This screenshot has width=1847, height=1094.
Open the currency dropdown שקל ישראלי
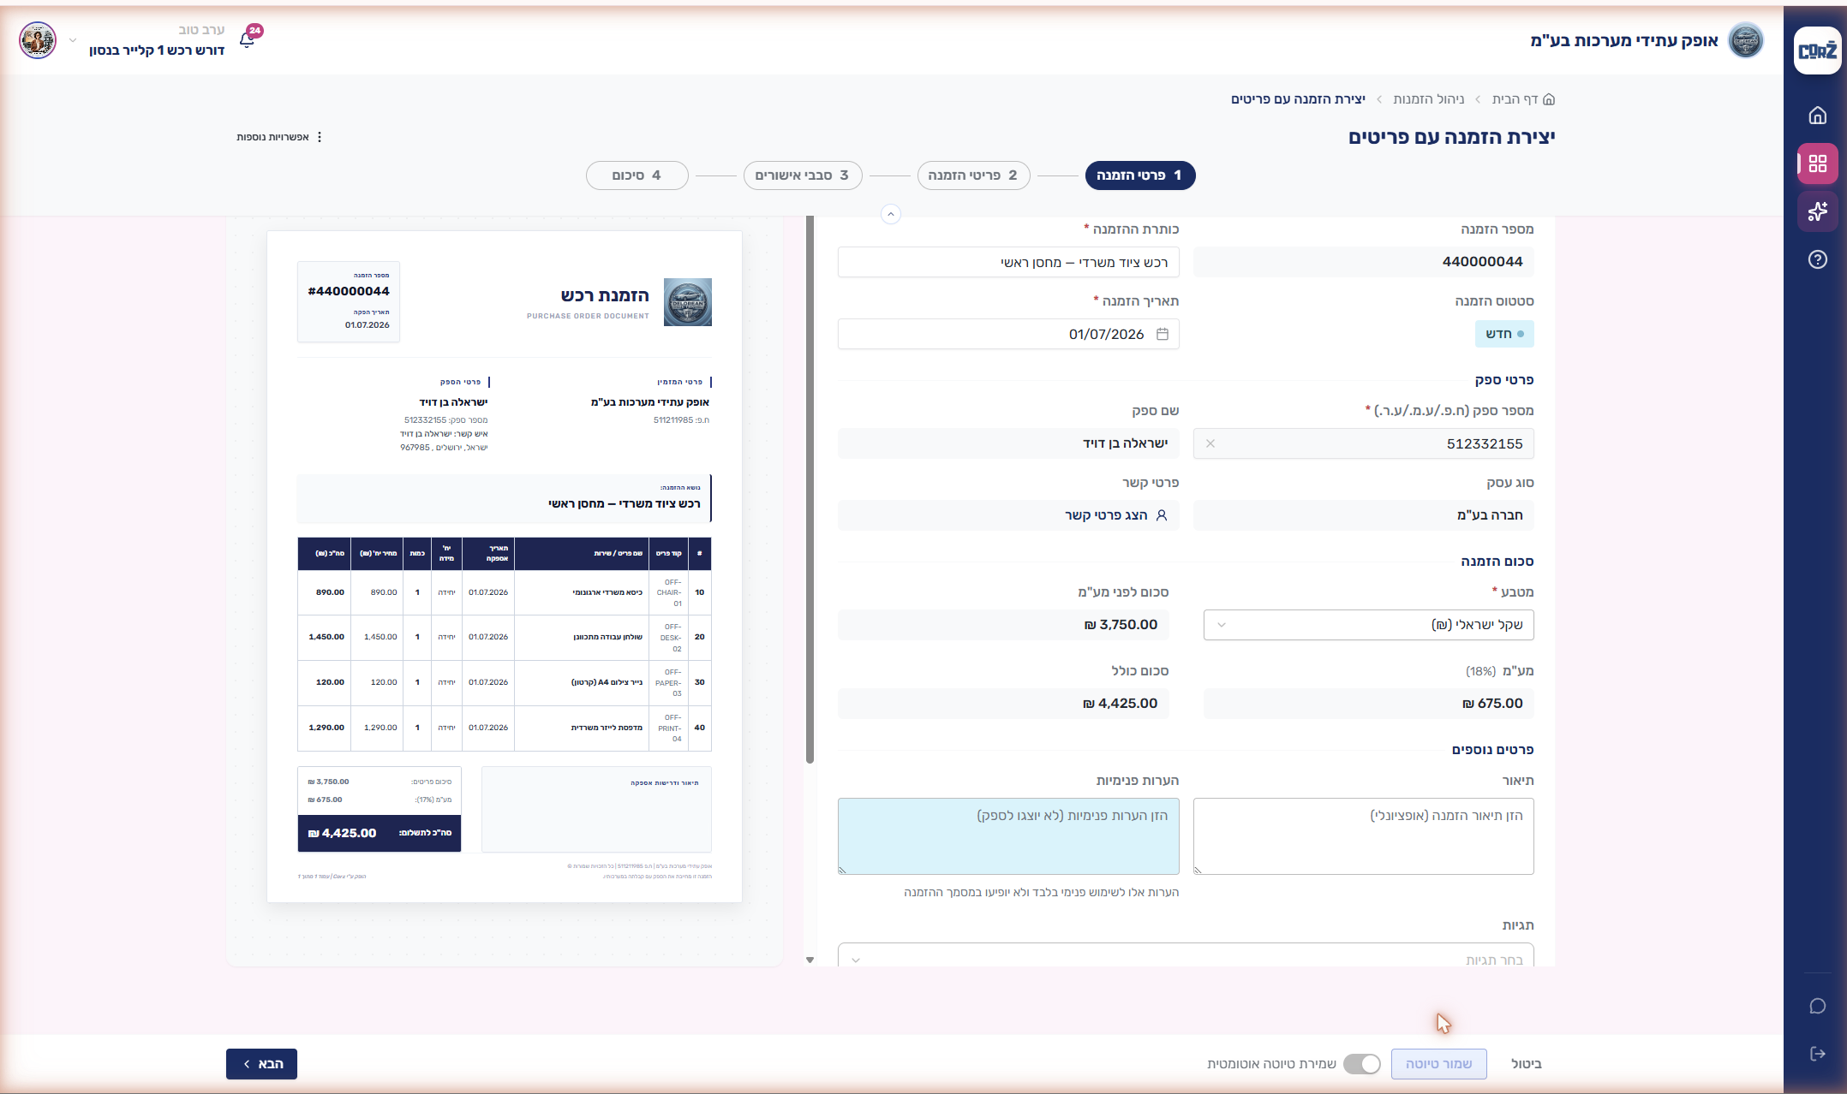1368,625
